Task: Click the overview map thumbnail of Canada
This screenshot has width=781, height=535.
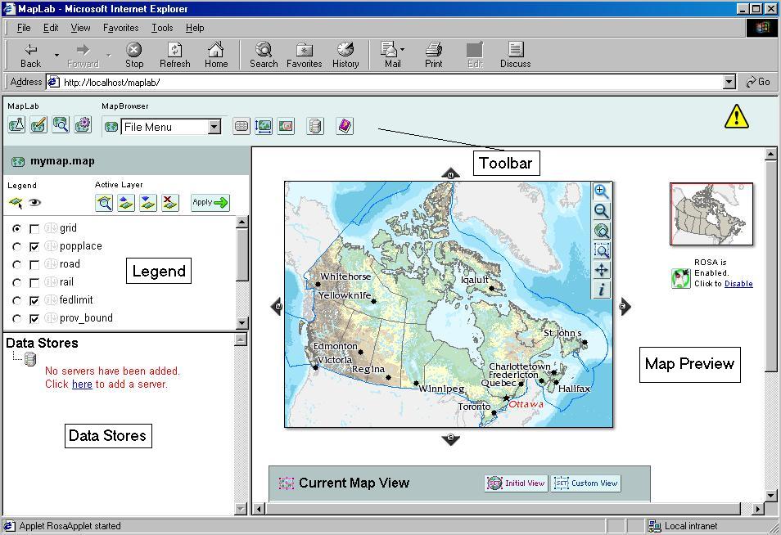Action: pyautogui.click(x=711, y=214)
